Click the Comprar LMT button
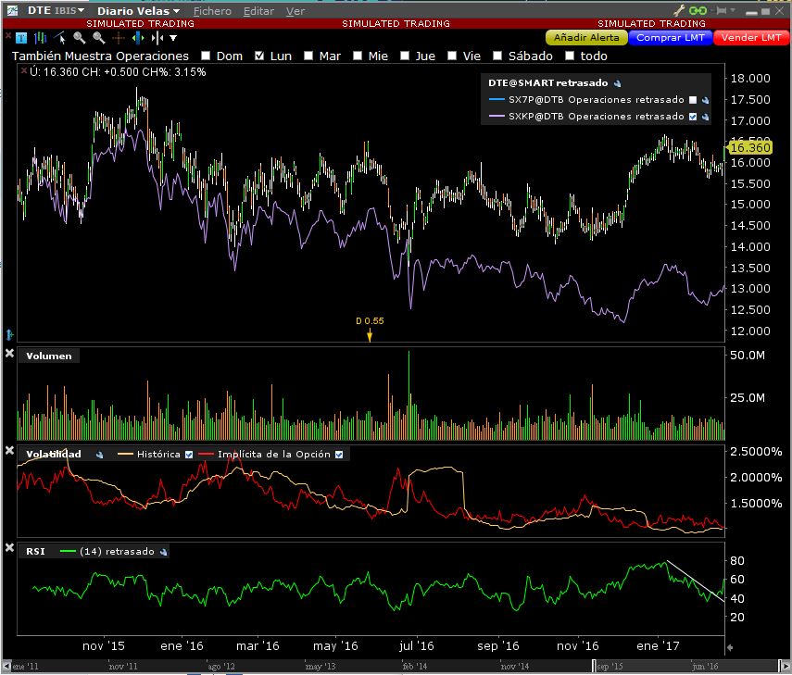792x675 pixels. click(671, 38)
